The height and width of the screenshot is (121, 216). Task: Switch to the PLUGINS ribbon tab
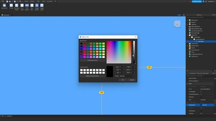(x=50, y=1)
